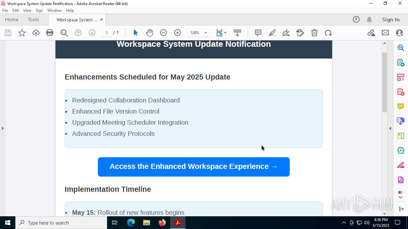Open the find text magnifier
The image size is (408, 229).
point(64,33)
